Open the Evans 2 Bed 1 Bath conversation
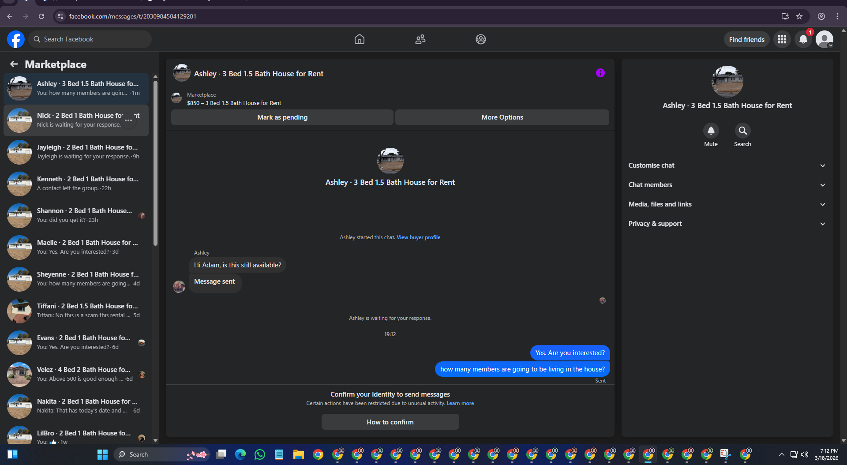 point(76,342)
